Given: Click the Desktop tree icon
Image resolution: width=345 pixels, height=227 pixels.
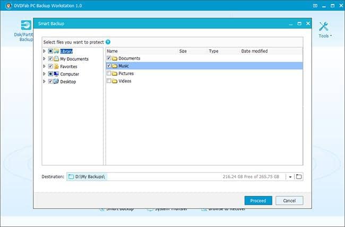Looking at the screenshot, I should (x=57, y=81).
